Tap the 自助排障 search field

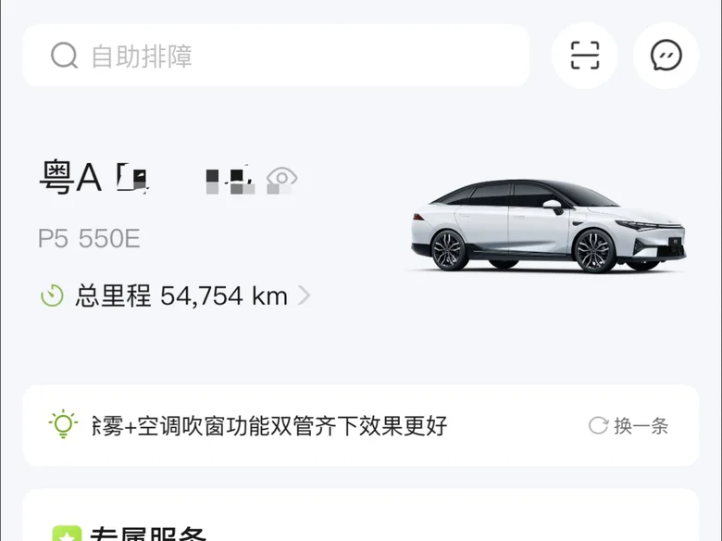coord(276,56)
